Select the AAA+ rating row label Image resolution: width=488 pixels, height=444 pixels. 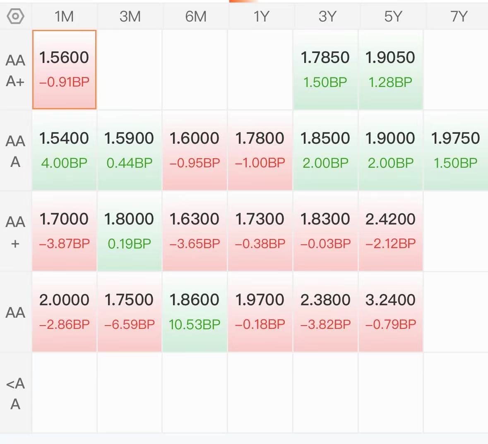pyautogui.click(x=15, y=70)
